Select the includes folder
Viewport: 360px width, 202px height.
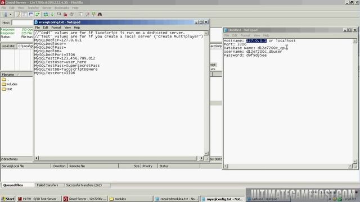point(10,84)
